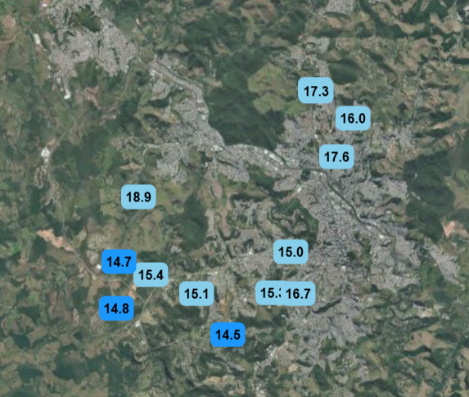Click the dark blue 14.5 marker
Viewport: 469px width, 397px height.
pyautogui.click(x=228, y=335)
